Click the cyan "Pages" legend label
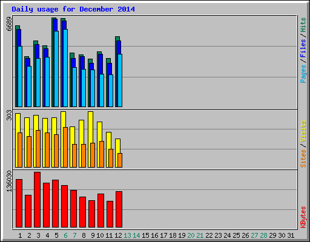This screenshot has width=310, height=242. 303,74
